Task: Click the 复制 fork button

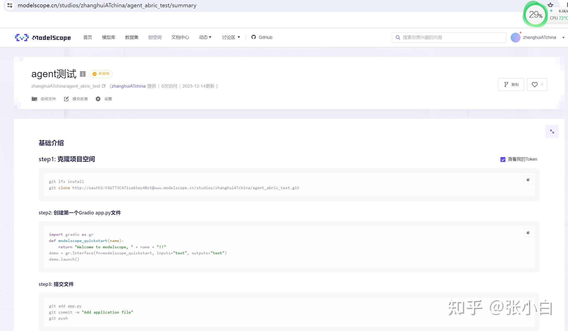Action: tap(511, 85)
